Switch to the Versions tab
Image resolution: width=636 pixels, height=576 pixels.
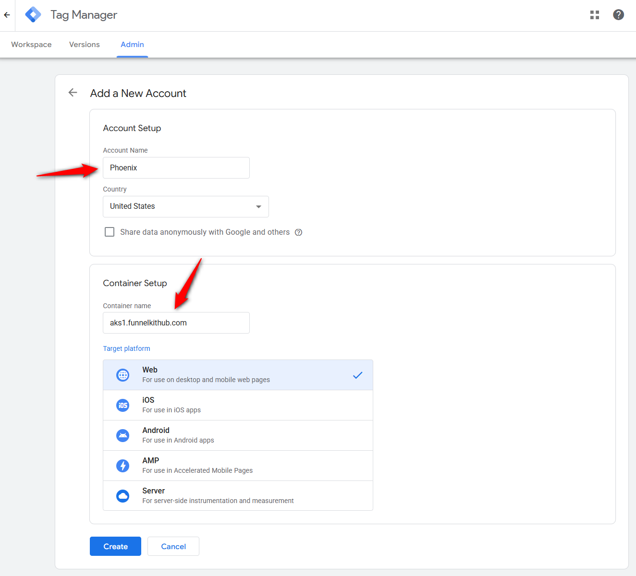(x=85, y=45)
